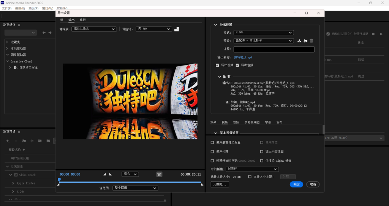The image size is (389, 206).
Task: Click the delete preset trash icon
Action: [x=312, y=41]
